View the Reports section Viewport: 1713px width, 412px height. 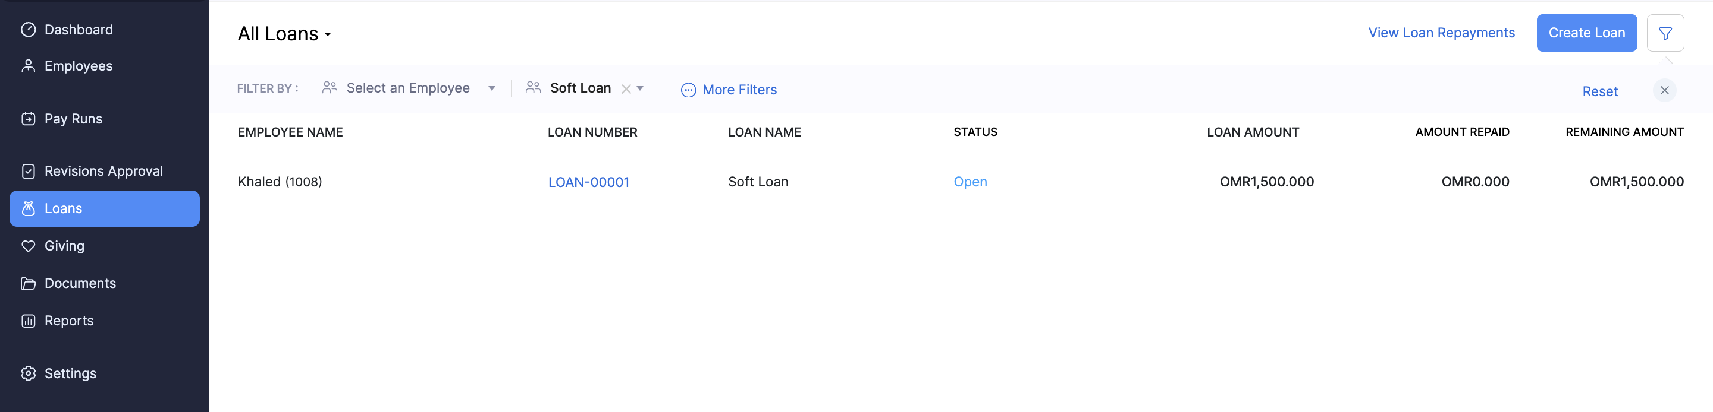(68, 321)
